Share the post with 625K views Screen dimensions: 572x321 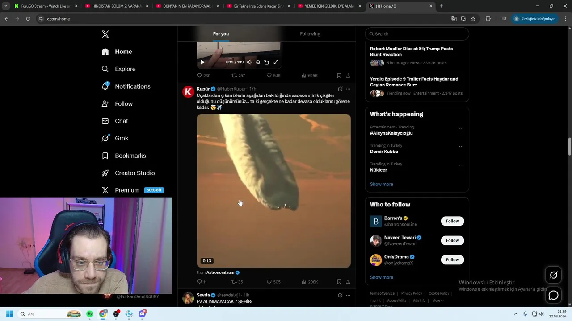[x=348, y=75]
